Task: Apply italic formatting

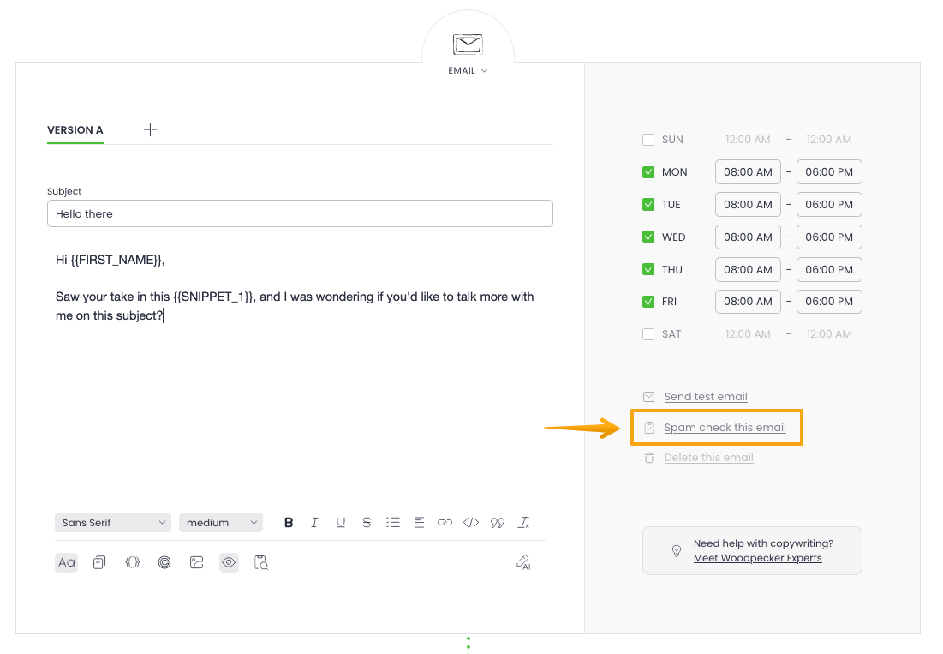Action: [x=314, y=523]
